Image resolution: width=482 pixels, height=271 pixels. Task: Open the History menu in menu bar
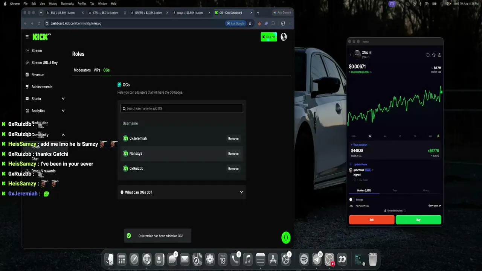pyautogui.click(x=53, y=3)
